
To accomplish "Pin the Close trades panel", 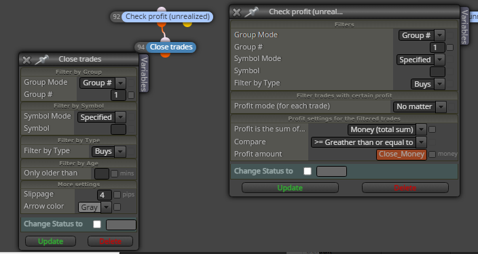I will click(x=42, y=60).
